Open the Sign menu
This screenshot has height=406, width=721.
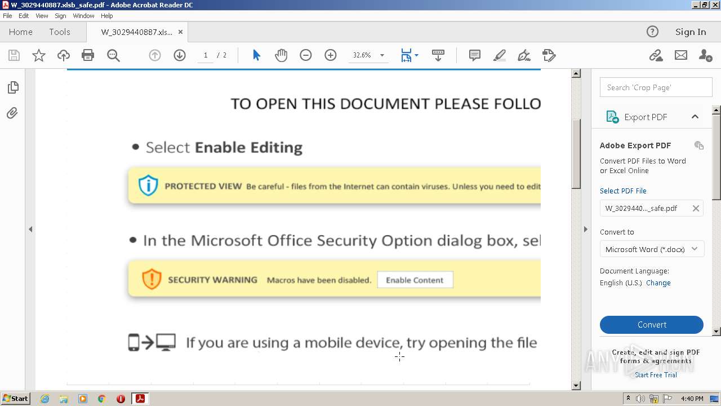tap(60, 16)
